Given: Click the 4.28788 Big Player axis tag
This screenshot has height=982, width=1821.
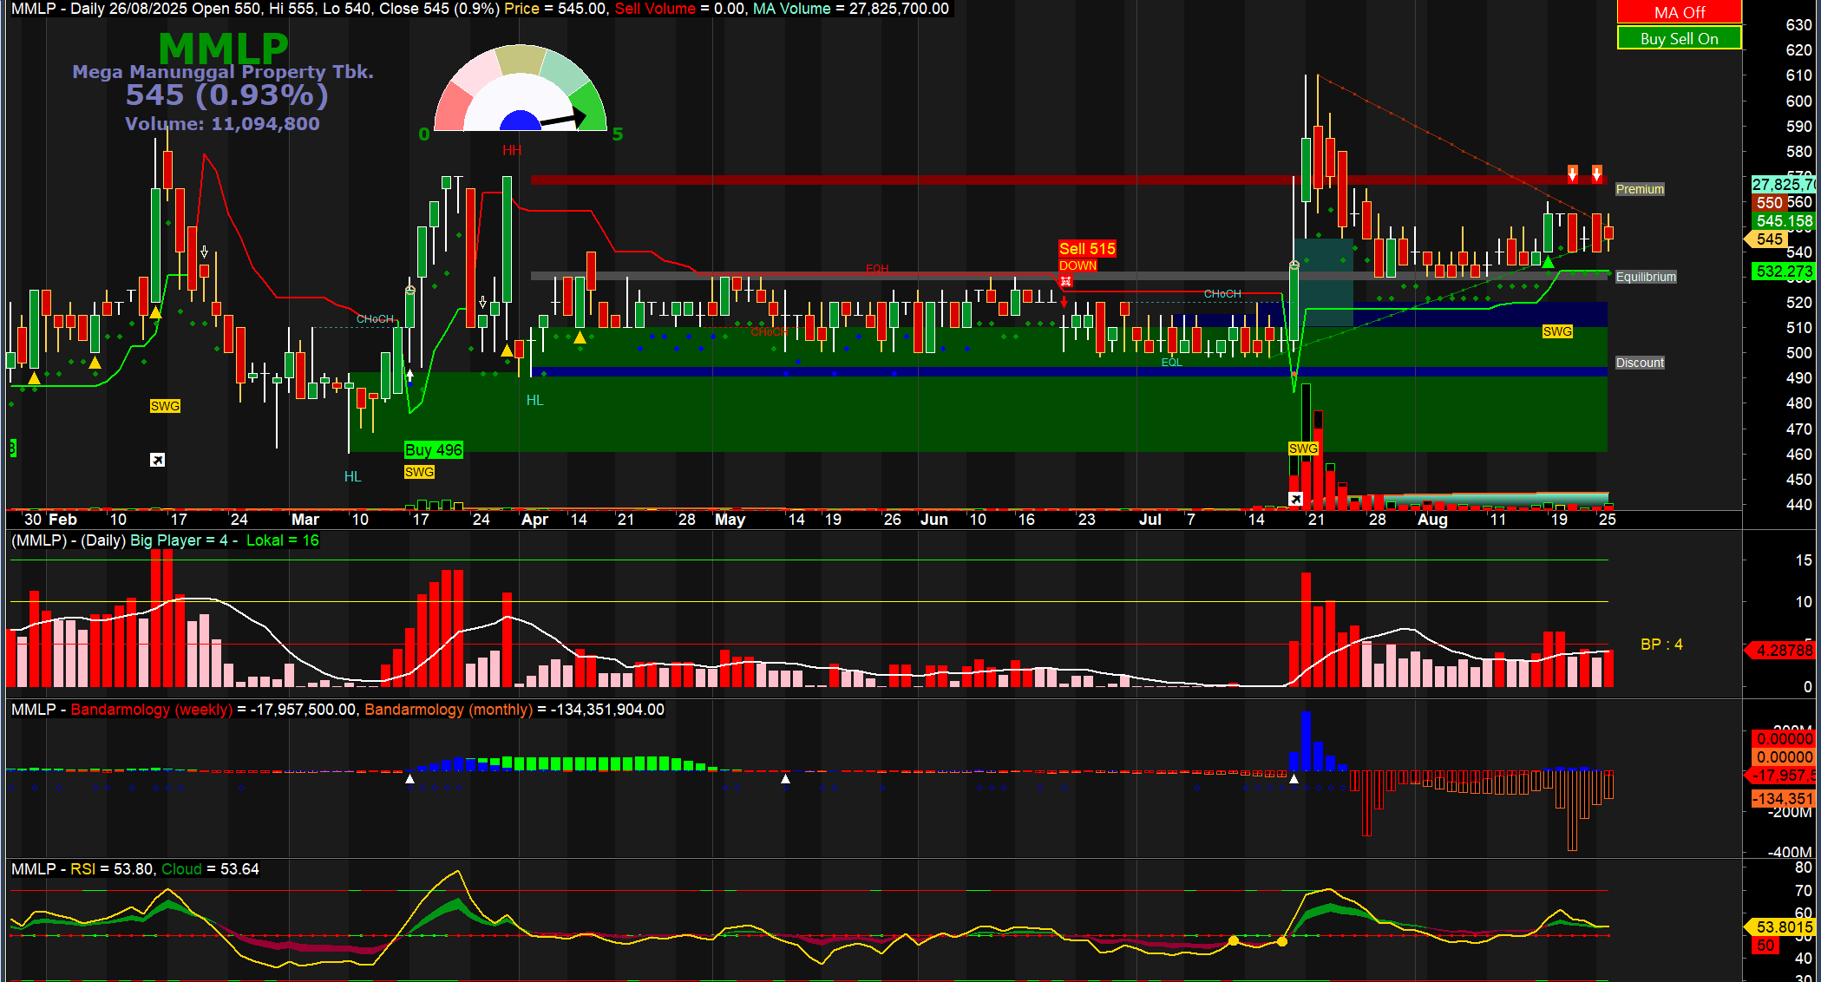Looking at the screenshot, I should click(1781, 650).
